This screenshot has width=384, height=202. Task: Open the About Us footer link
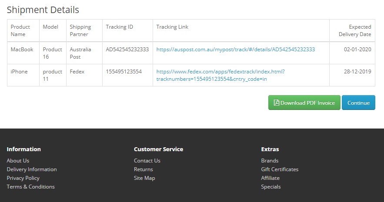coord(18,161)
